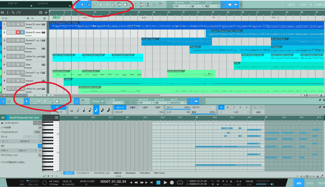Switch to the After Touch lane tab
This screenshot has height=187, width=325.
(x=159, y=173)
